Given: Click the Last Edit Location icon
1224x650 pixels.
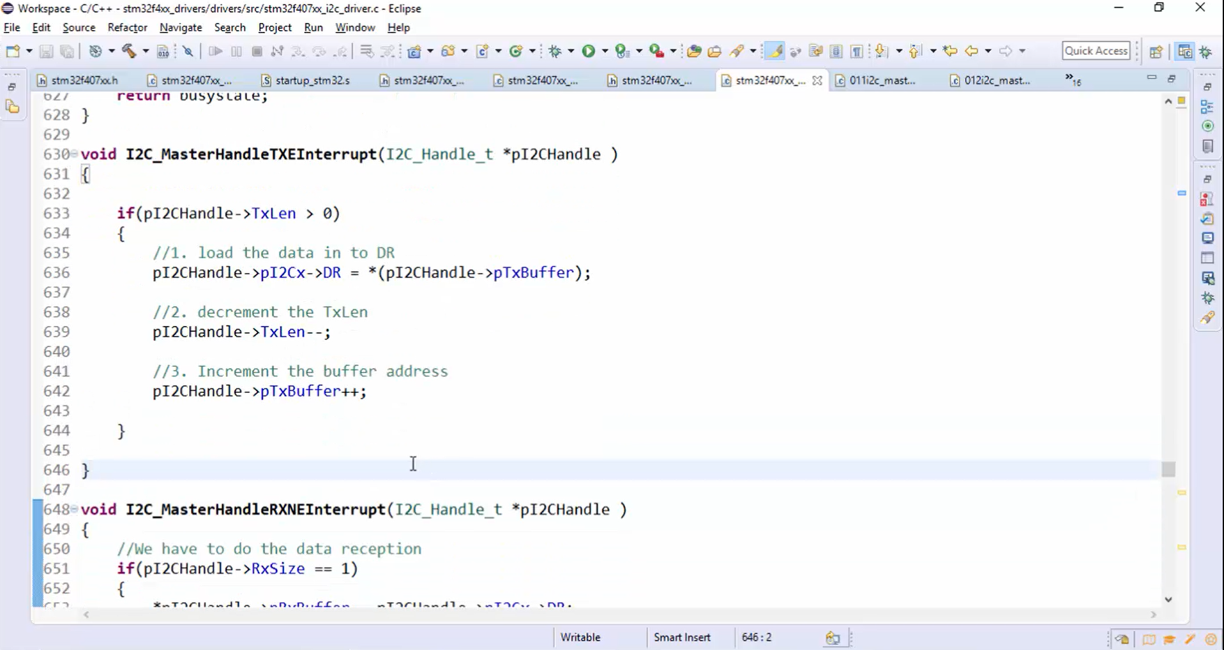Looking at the screenshot, I should click(x=950, y=51).
